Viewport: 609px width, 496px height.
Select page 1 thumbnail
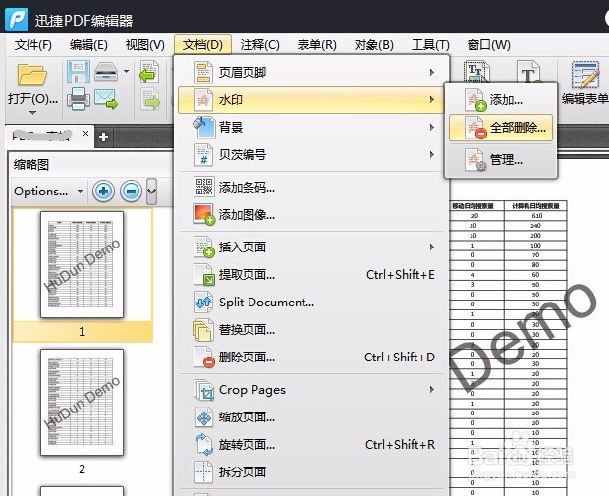tap(82, 264)
